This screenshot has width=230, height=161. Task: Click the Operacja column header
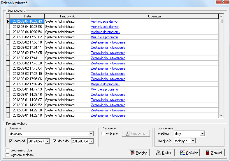154,16
